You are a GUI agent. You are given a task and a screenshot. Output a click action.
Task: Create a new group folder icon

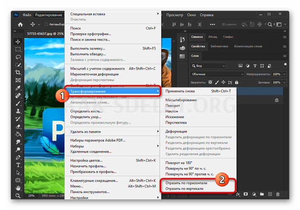point(262,194)
